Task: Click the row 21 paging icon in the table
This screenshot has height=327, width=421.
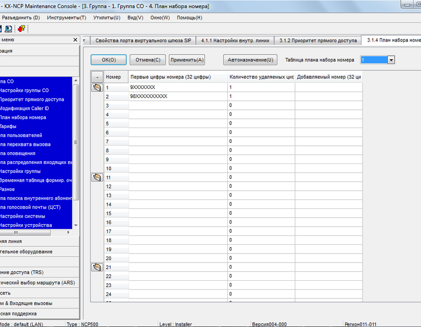Action: pos(97,267)
